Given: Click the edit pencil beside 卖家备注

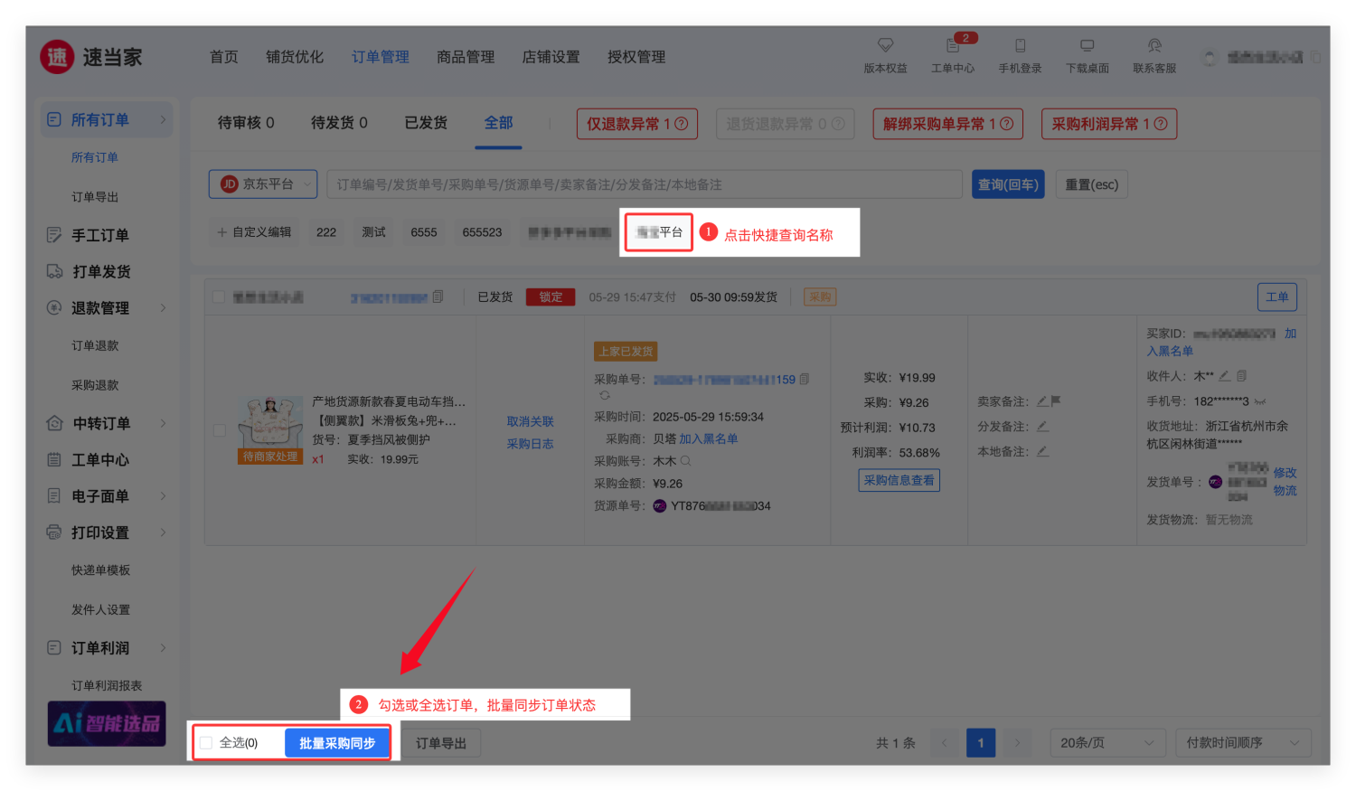Looking at the screenshot, I should [x=1041, y=401].
